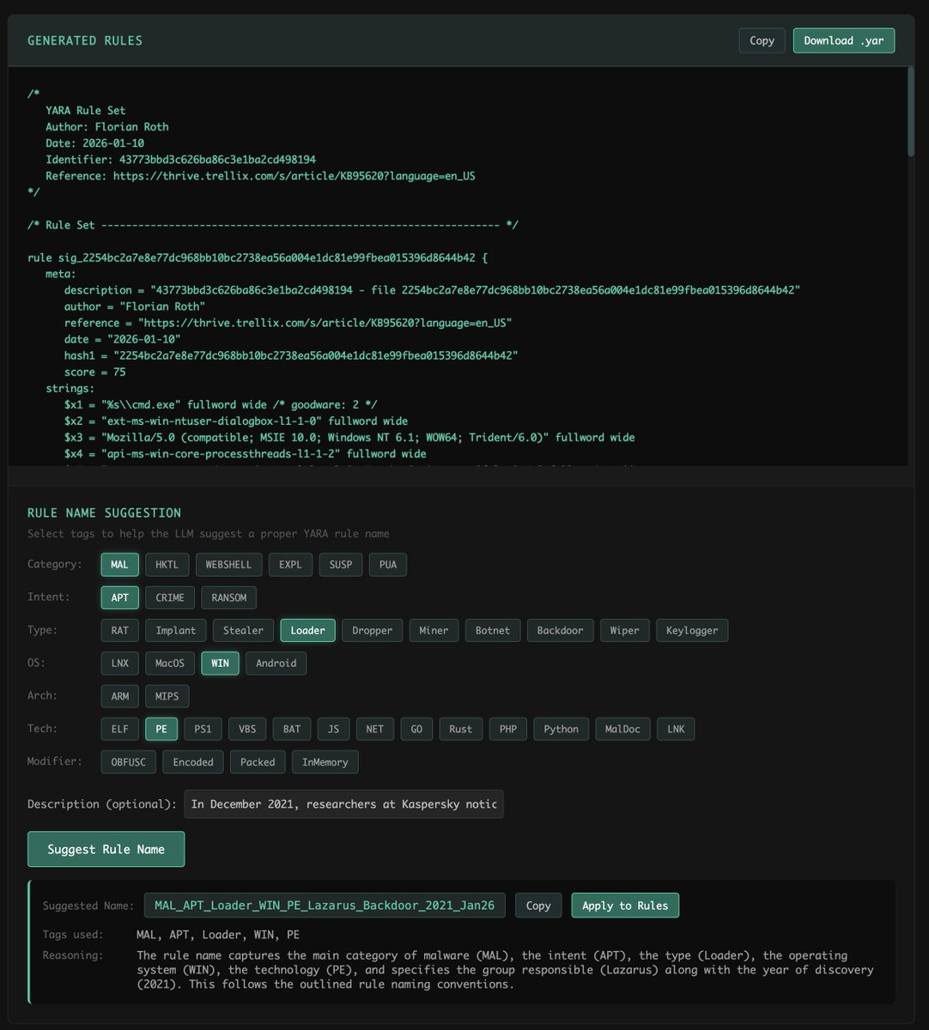This screenshot has width=929, height=1030.
Task: Click the optional Description input field
Action: [343, 803]
